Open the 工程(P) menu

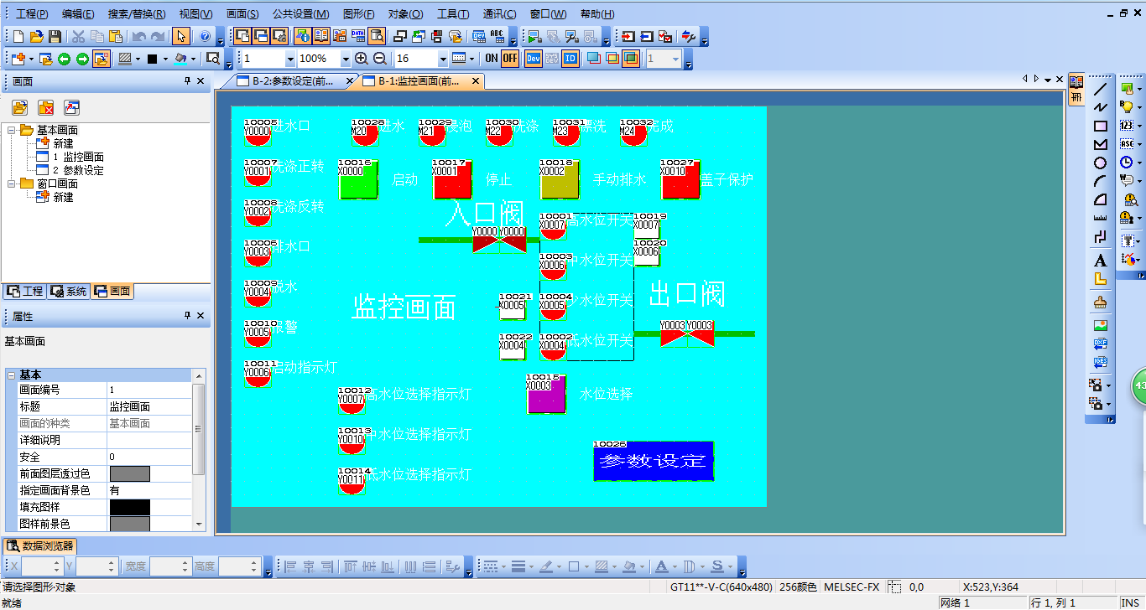[32, 14]
